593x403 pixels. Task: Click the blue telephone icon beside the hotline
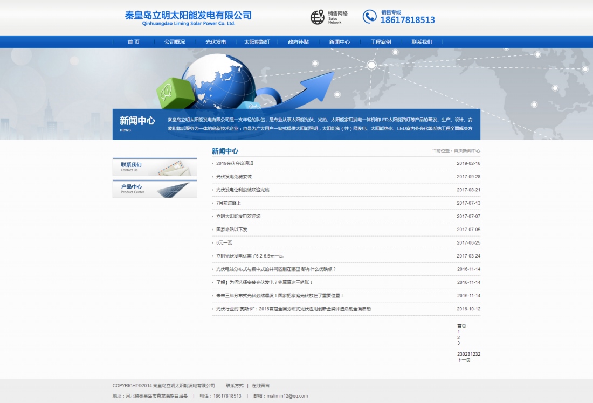coord(369,16)
